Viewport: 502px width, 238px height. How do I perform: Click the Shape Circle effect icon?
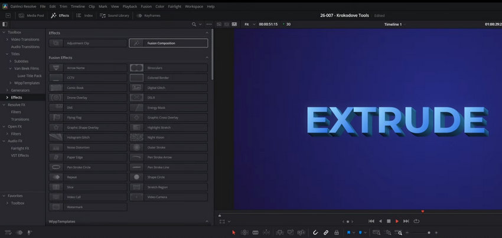click(x=136, y=177)
